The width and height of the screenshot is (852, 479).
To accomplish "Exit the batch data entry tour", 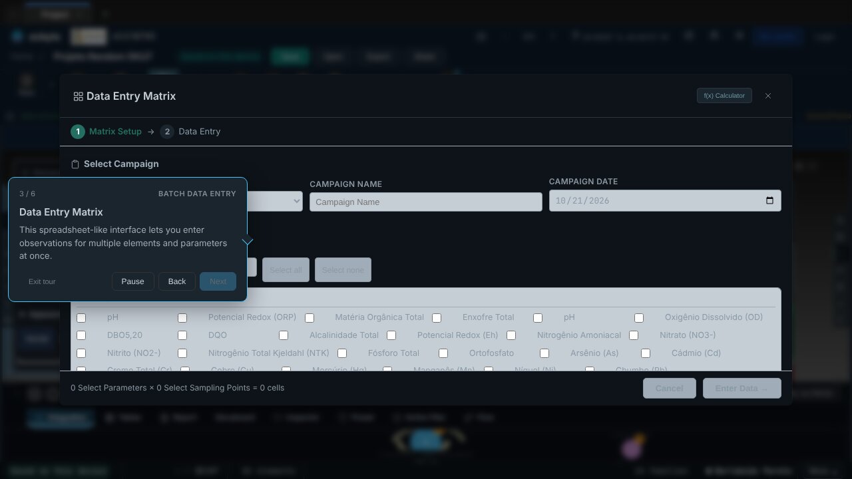I will pos(42,281).
